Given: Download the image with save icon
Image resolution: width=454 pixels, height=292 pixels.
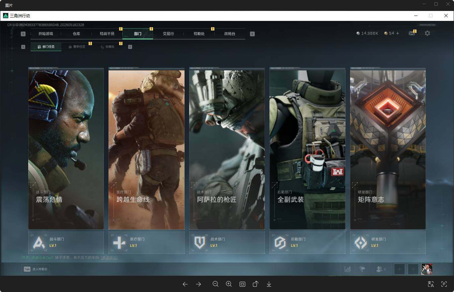Looking at the screenshot, I should 269,284.
